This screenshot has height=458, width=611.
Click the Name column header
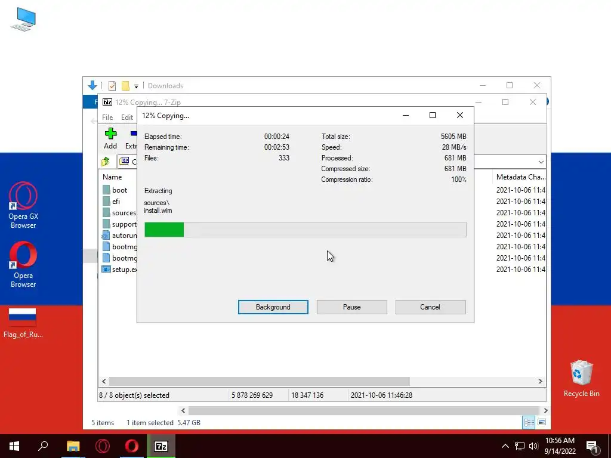(x=112, y=177)
